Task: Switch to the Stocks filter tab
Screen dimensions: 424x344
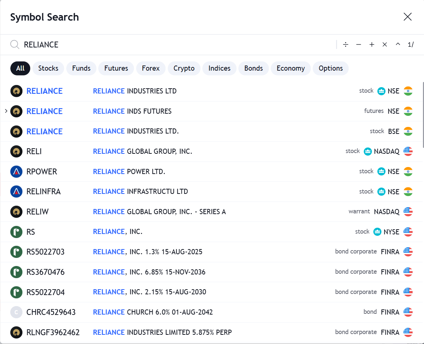Action: click(48, 68)
